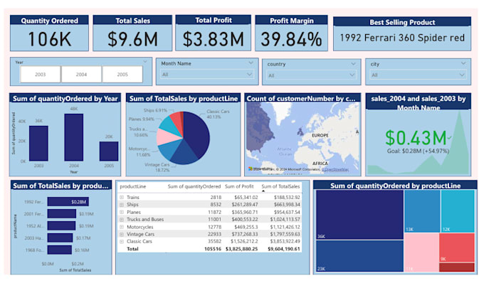The height and width of the screenshot is (283, 484).
Task: Select the 2003 Ha... product bar
Action: tap(60, 237)
